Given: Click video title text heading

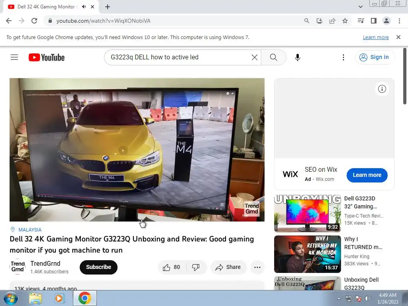Looking at the screenshot, I should click(131, 245).
